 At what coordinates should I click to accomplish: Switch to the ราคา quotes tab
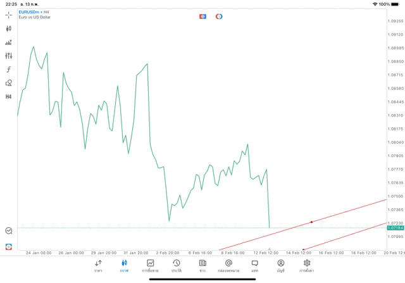[x=98, y=266]
